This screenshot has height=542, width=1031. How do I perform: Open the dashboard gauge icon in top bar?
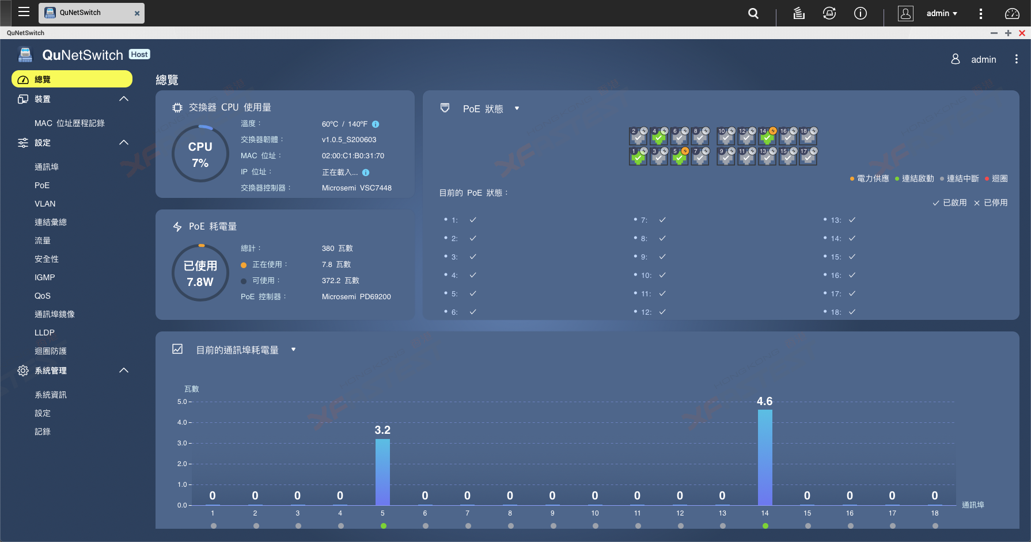(x=1012, y=13)
